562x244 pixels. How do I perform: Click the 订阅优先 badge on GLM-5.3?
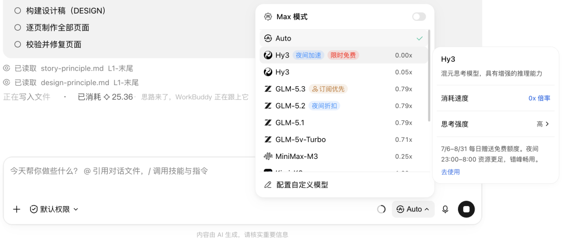(328, 89)
